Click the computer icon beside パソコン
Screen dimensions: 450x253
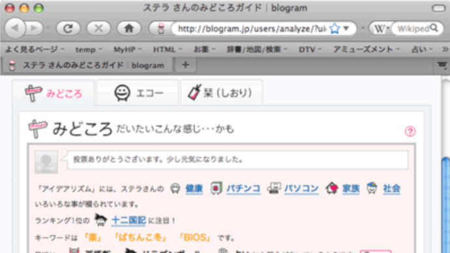tap(274, 188)
